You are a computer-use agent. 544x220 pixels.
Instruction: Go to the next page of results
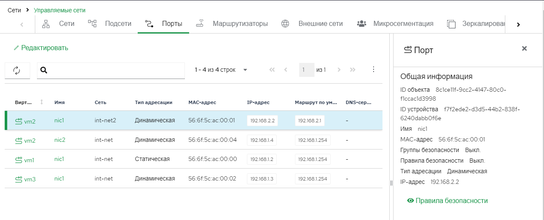(x=339, y=70)
